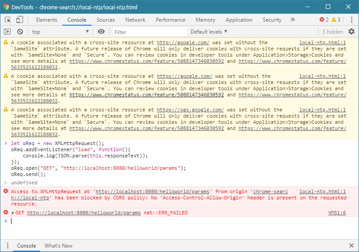Open https://ogs.google.com/ link in third warning
The width and height of the screenshot is (359, 252).
pos(190,110)
